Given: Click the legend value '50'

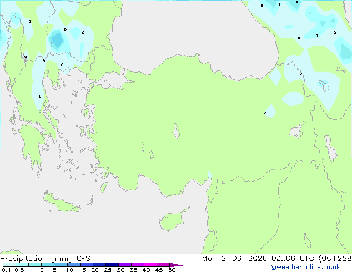Looking at the screenshot, I should [x=172, y=270].
